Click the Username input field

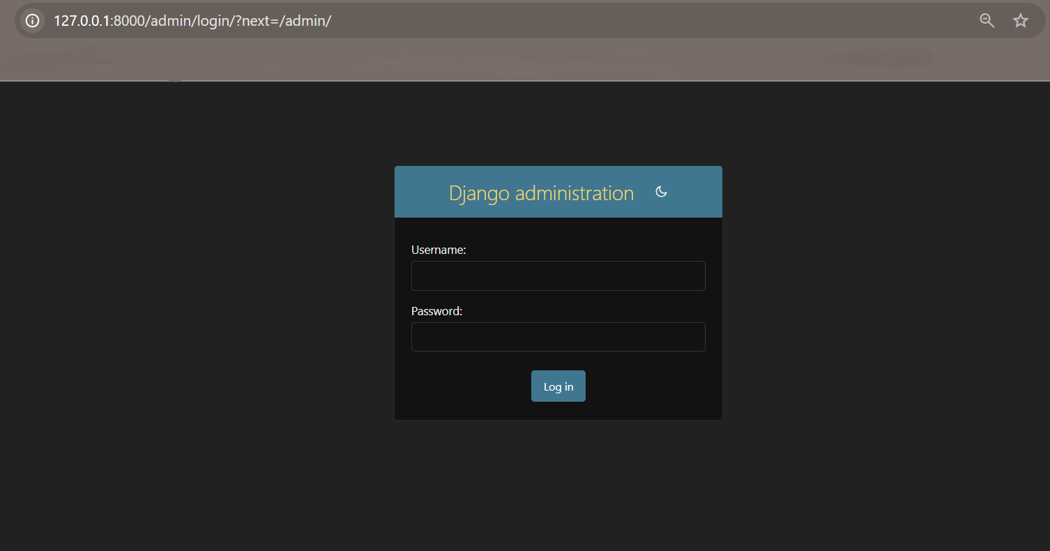(x=558, y=275)
